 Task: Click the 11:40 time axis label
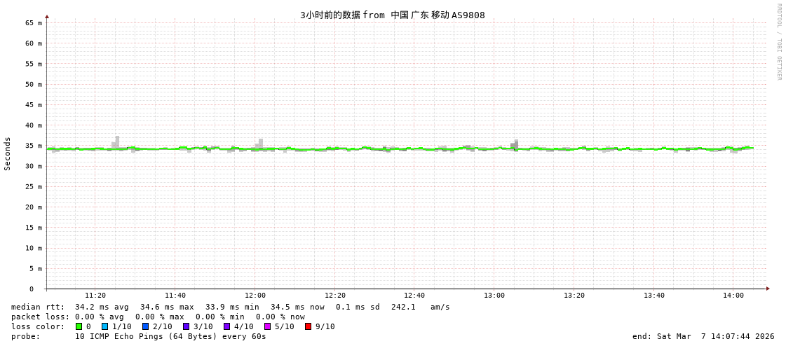point(175,296)
